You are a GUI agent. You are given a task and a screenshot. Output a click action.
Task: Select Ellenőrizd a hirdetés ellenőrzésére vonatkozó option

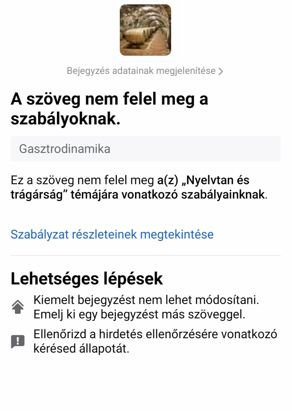point(155,334)
